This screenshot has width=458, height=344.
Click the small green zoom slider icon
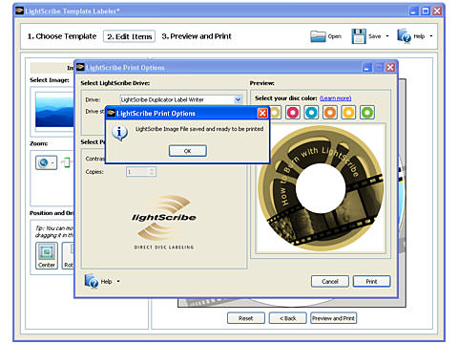66,162
